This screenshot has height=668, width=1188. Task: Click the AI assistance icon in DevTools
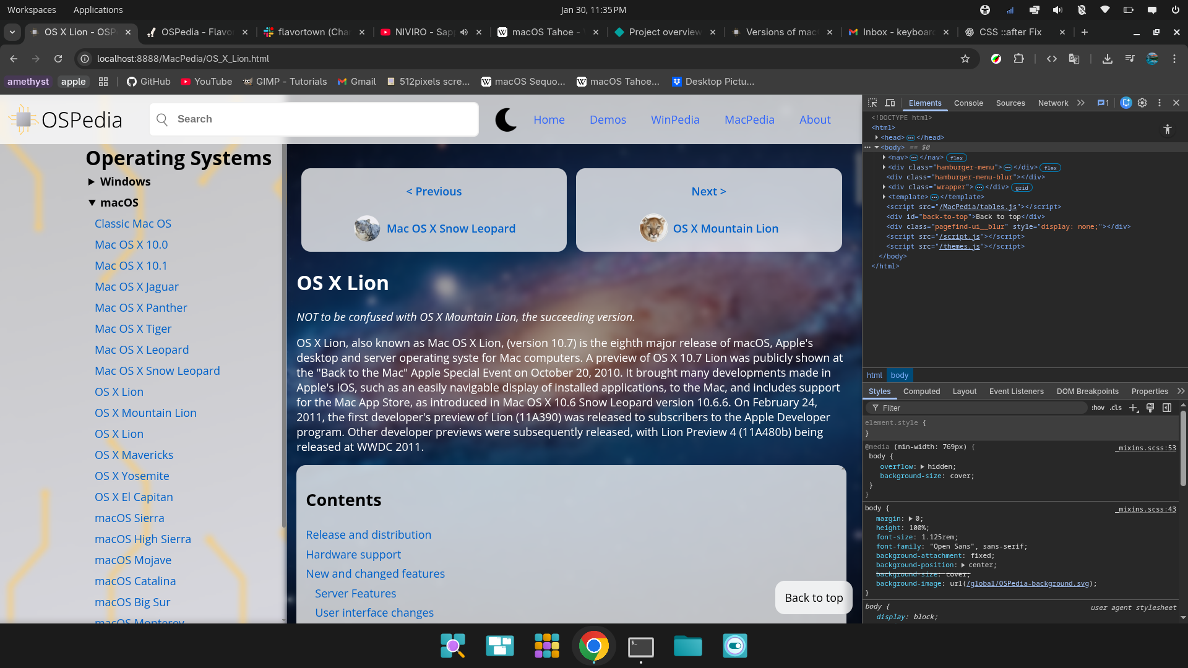[1126, 103]
